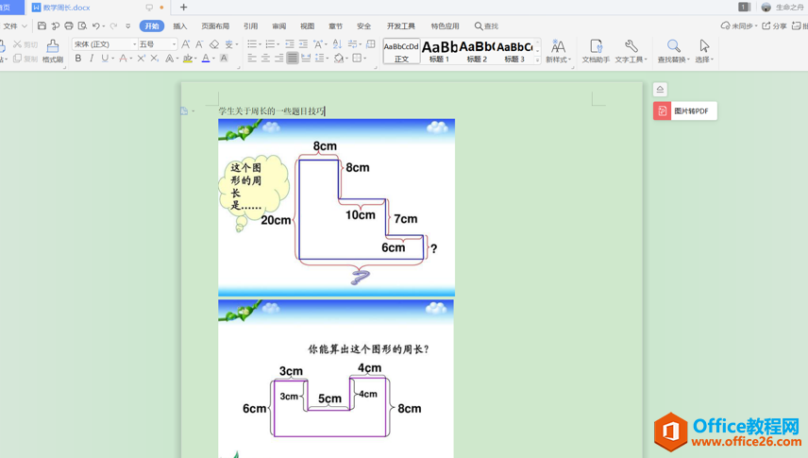
Task: Click the font color A swatch
Action: tap(205, 59)
